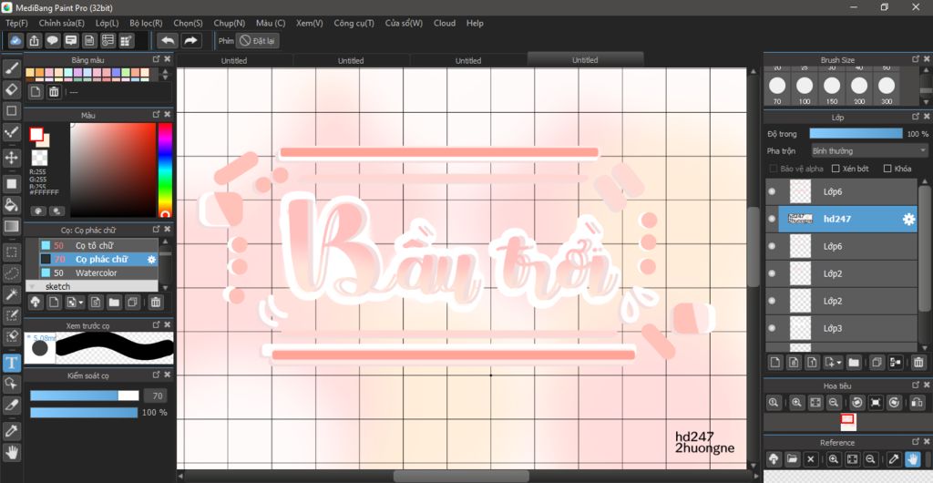The width and height of the screenshot is (933, 483).
Task: Click the foreground color swatch
Action: point(36,135)
